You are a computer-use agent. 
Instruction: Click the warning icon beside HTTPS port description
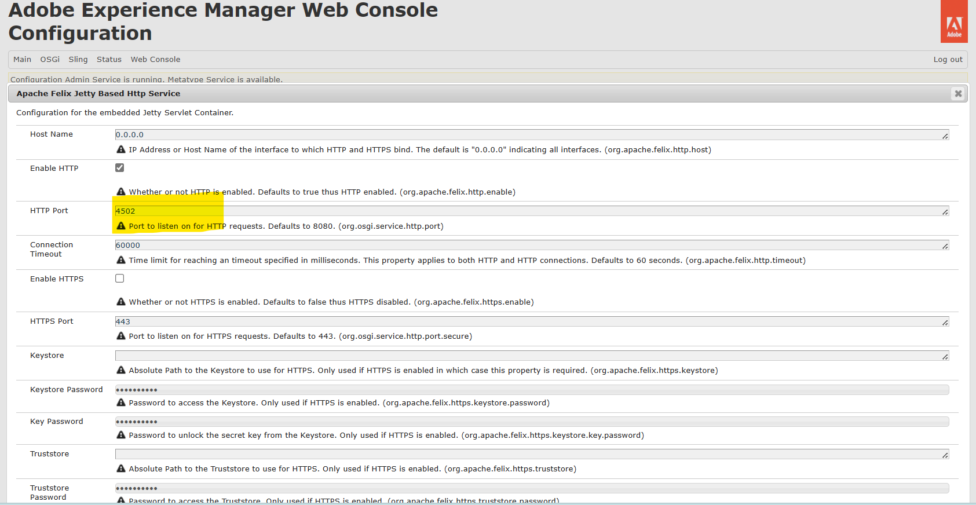pyautogui.click(x=121, y=336)
